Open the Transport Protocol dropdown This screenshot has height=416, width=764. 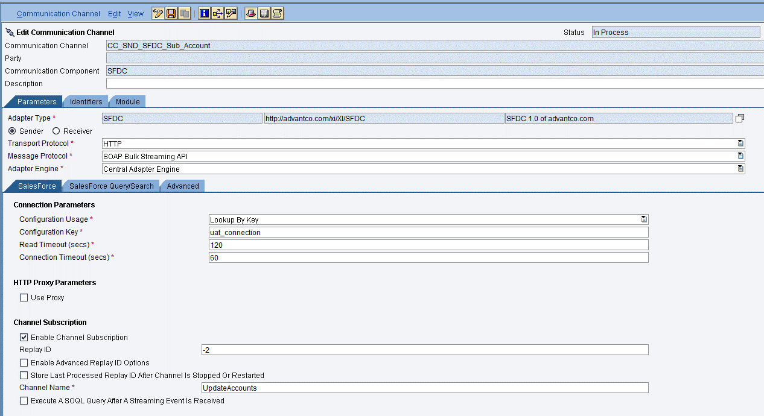tap(740, 143)
